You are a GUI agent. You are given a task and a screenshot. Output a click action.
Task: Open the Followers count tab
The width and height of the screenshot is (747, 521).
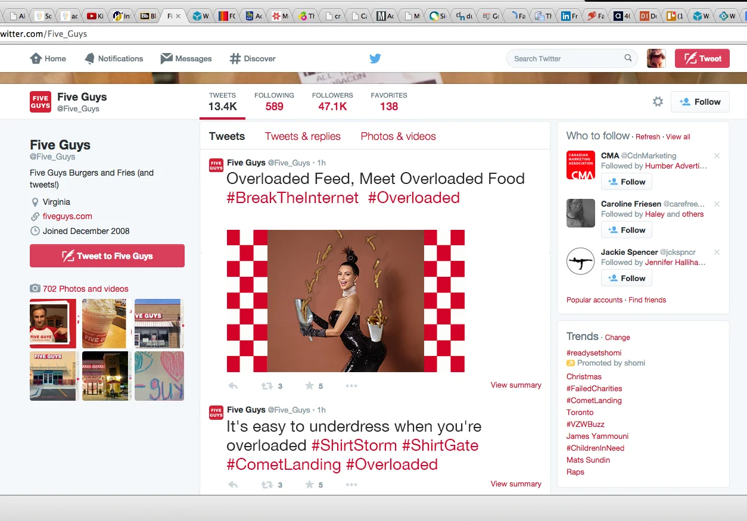[x=332, y=102]
